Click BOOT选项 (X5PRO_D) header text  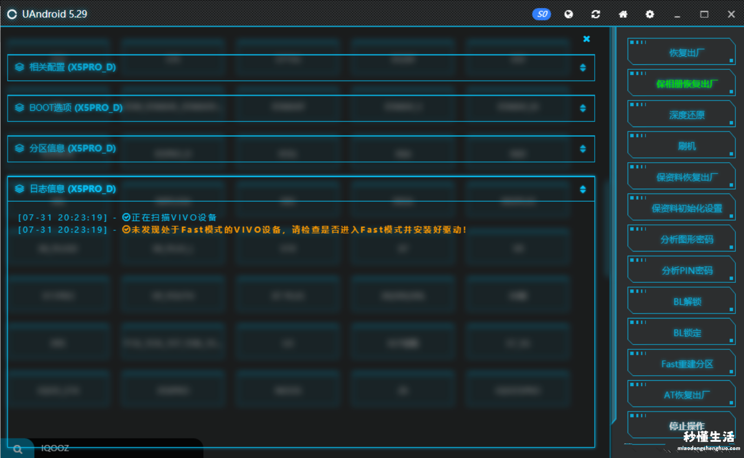pyautogui.click(x=76, y=108)
